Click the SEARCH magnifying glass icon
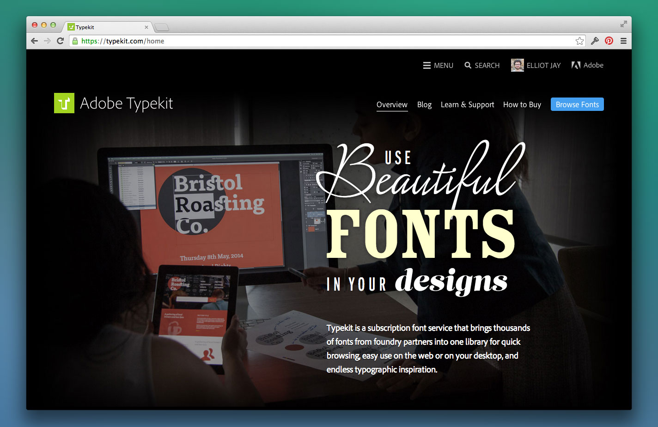 click(468, 66)
